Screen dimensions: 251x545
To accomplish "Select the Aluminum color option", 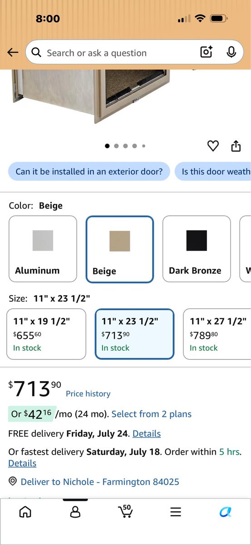I will point(43,249).
